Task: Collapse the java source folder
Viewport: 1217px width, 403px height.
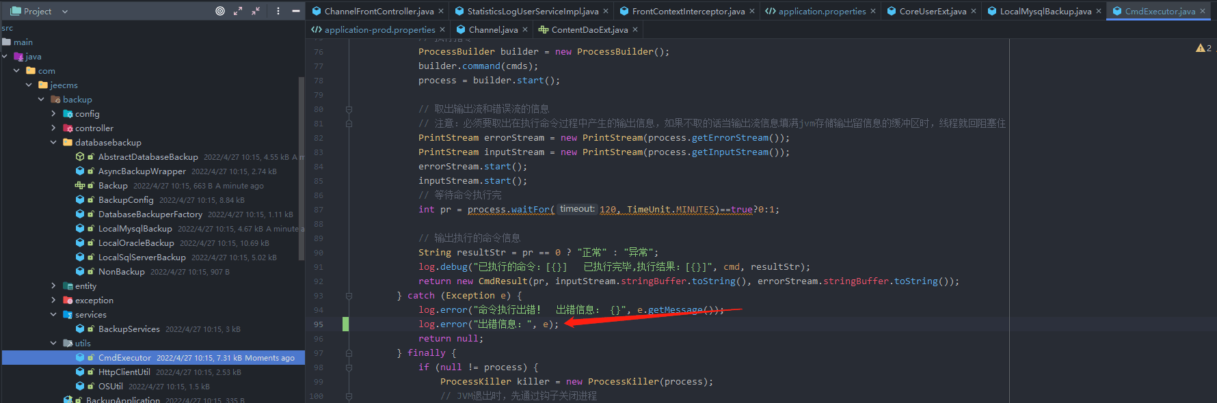Action: (x=5, y=57)
